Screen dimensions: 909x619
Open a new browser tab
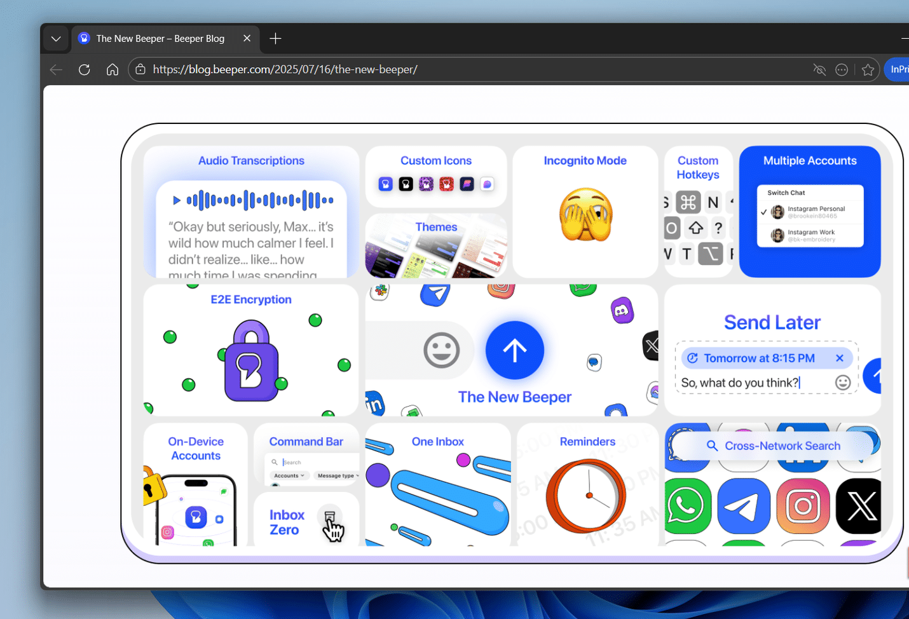(275, 39)
